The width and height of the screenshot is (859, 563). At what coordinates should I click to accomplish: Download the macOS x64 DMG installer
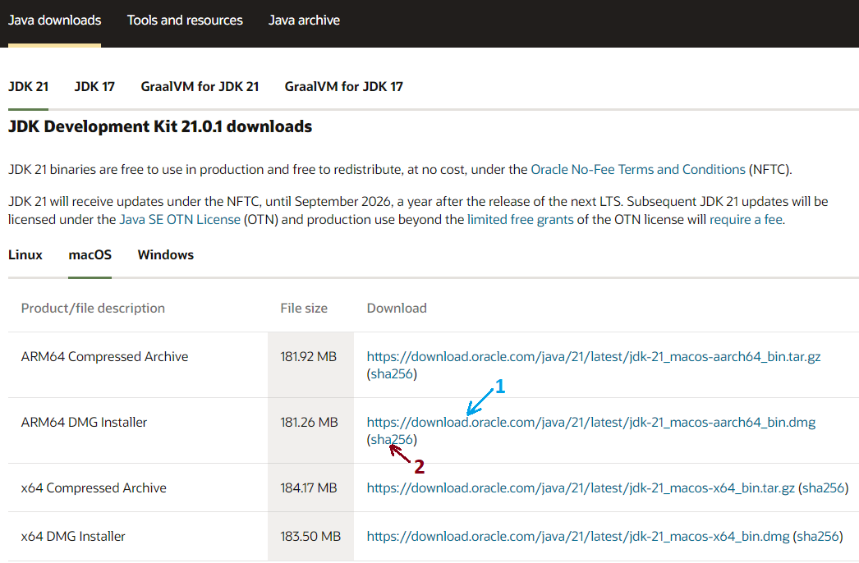tap(578, 536)
